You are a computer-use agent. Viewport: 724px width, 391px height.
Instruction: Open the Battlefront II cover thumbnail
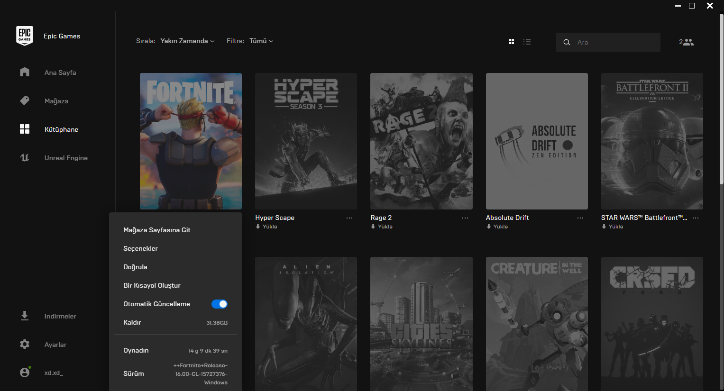[652, 141]
